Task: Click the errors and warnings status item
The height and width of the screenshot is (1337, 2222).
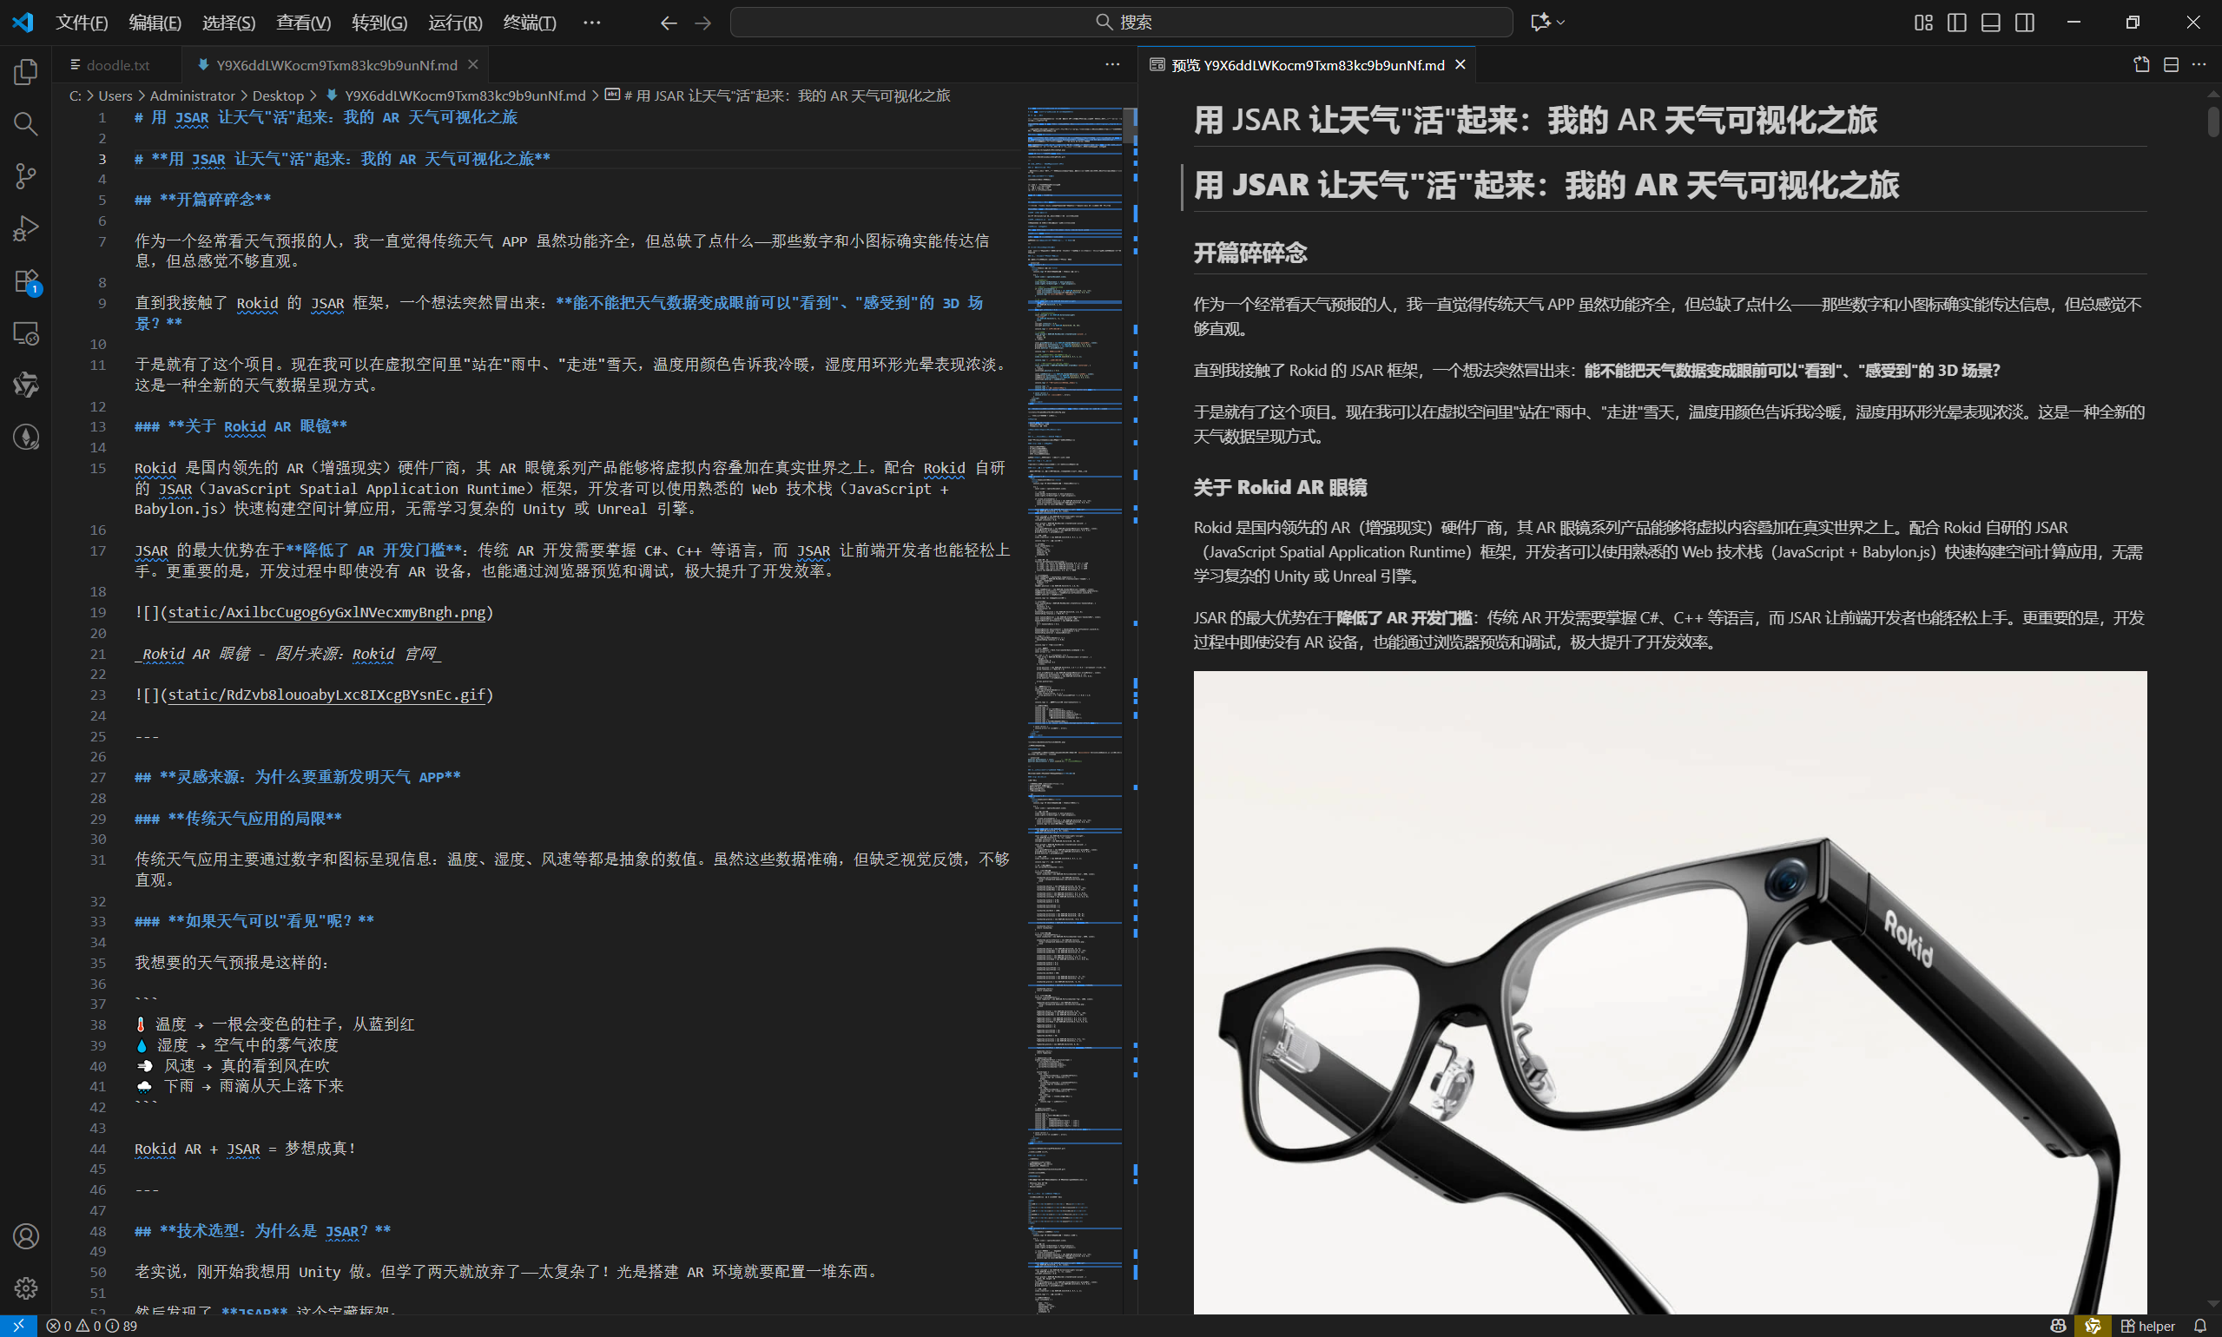Action: pos(92,1326)
